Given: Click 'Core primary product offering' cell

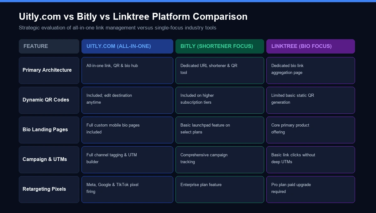Looking at the screenshot, I should tap(311, 130).
